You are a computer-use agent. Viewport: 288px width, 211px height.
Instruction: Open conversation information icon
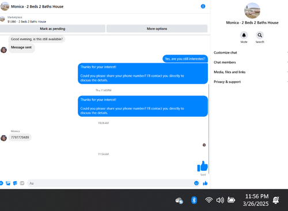[203, 6]
